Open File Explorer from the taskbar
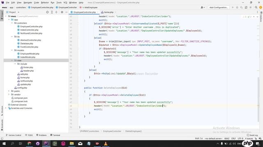 point(72,143)
